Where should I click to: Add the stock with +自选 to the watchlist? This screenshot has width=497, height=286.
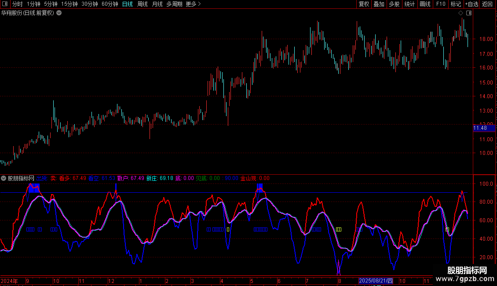coord(471,4)
